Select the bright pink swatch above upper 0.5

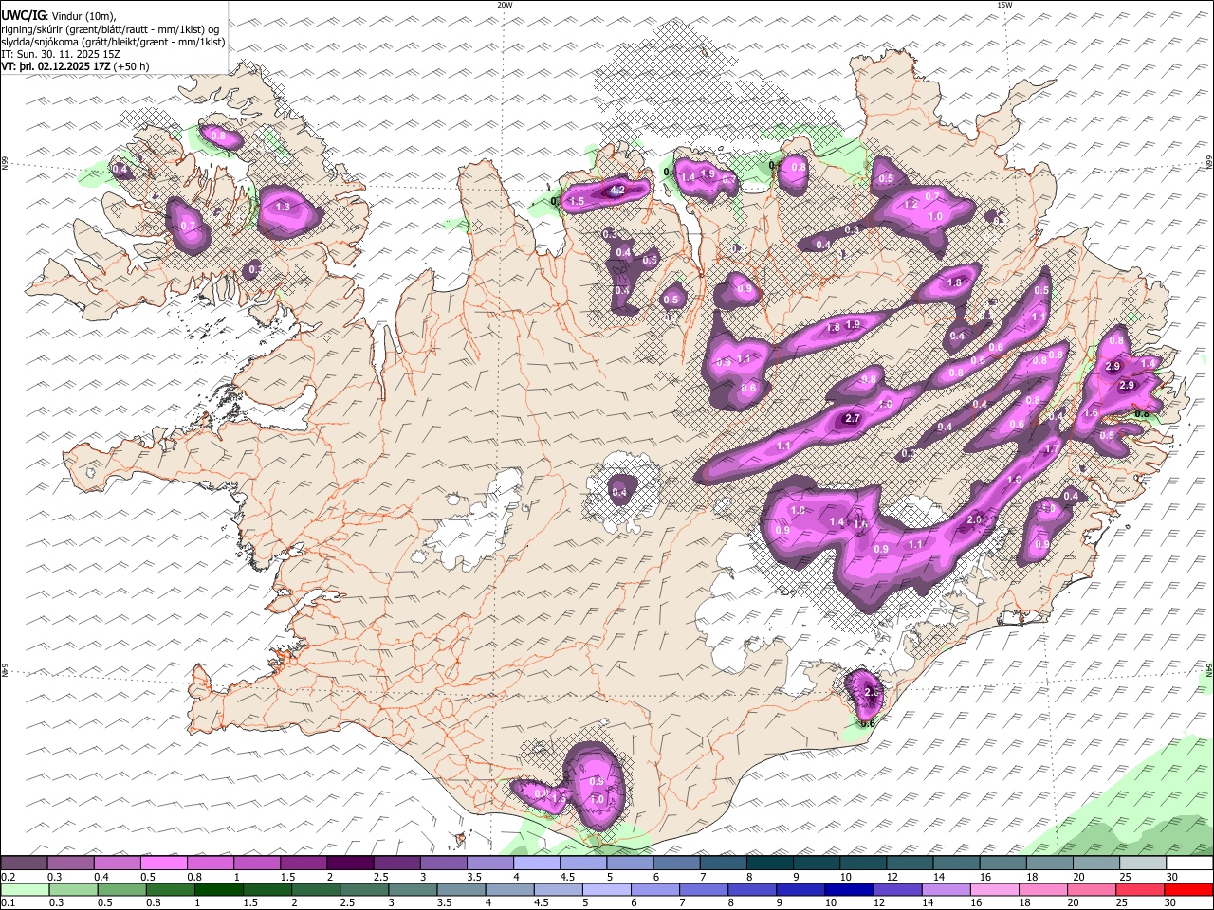(163, 864)
